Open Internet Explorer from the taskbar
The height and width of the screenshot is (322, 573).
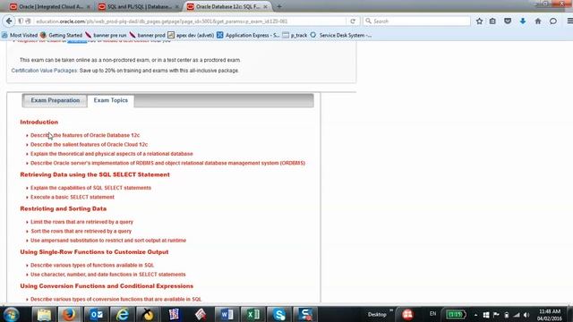122,314
